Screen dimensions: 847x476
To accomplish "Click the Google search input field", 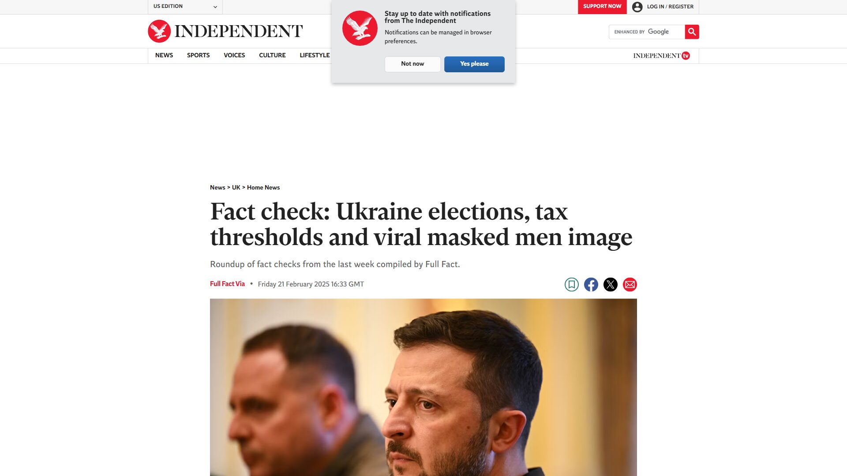I will click(647, 32).
